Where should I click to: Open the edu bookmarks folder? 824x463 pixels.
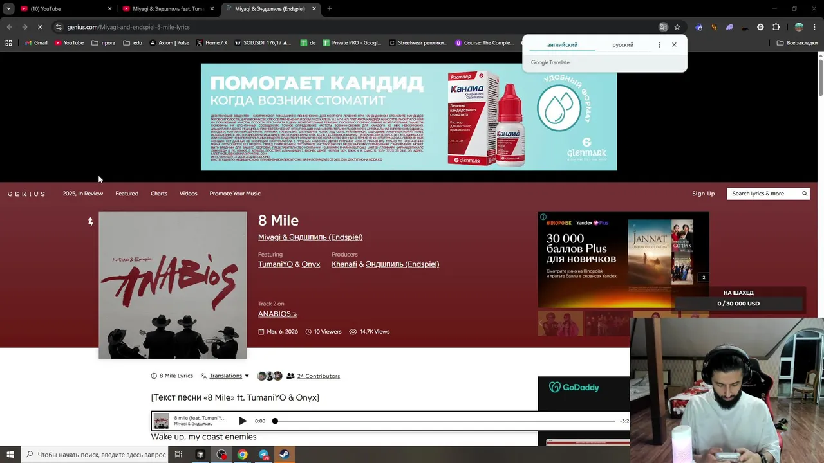point(133,43)
